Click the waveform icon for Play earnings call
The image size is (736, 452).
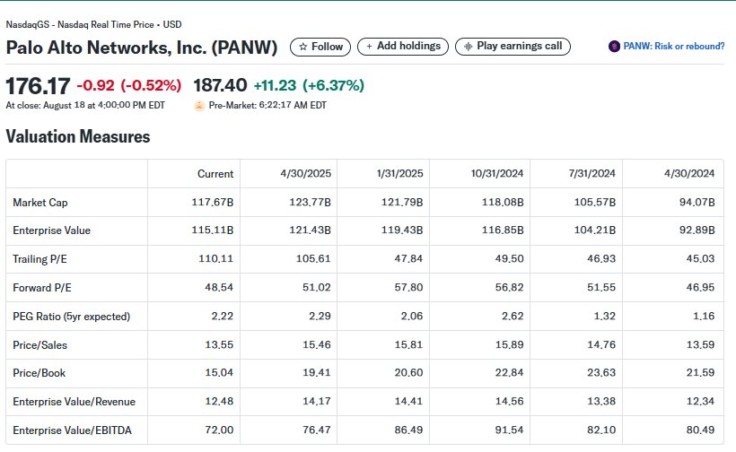(x=467, y=46)
